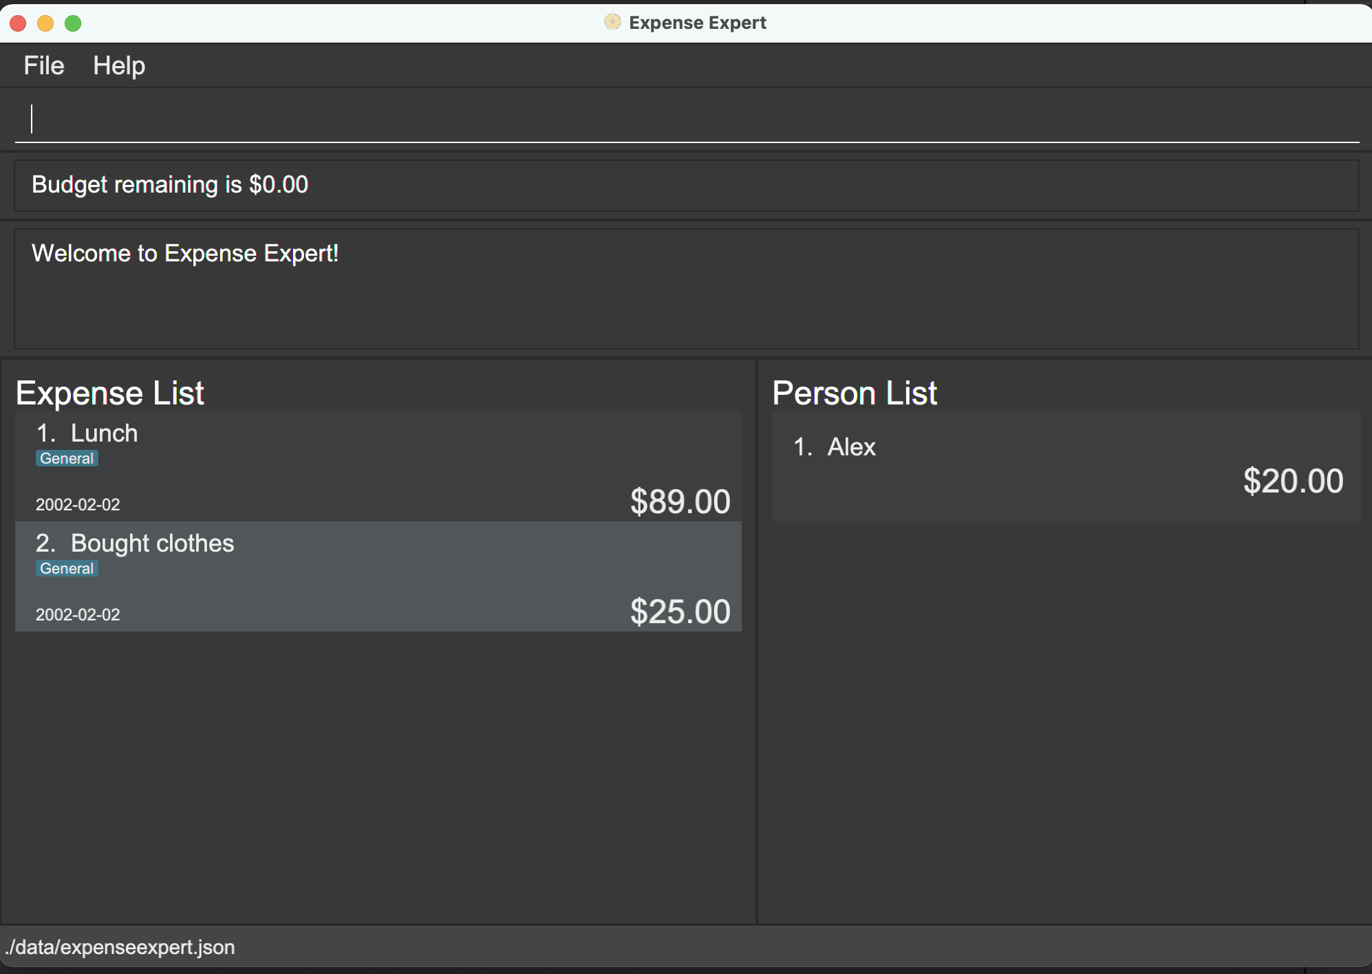1372x974 pixels.
Task: Click the $89.00 amount for Lunch
Action: pos(680,501)
